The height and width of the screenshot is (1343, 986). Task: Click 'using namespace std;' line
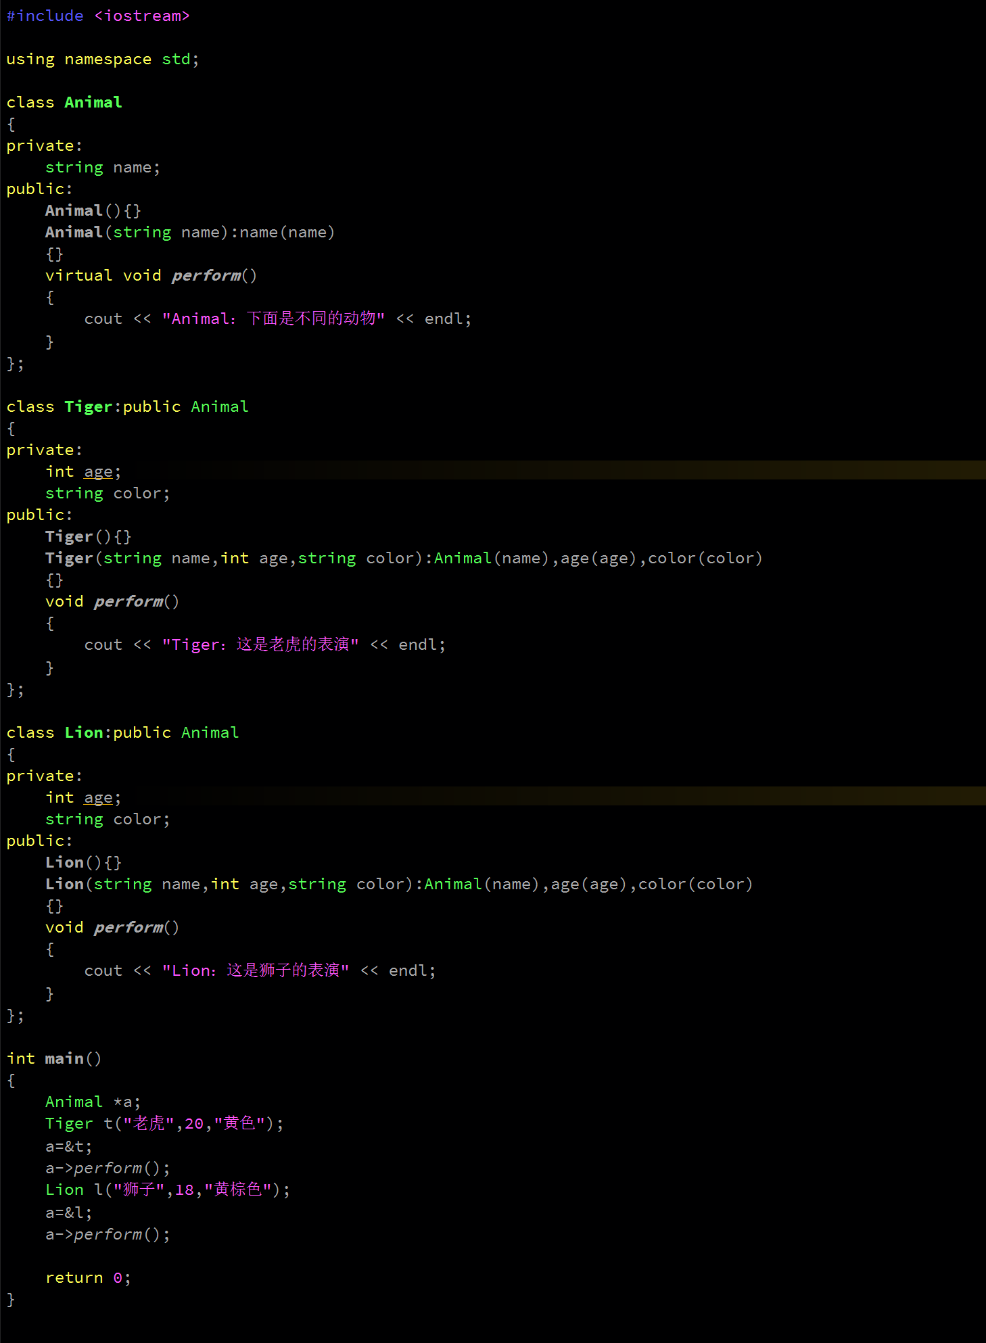[103, 60]
